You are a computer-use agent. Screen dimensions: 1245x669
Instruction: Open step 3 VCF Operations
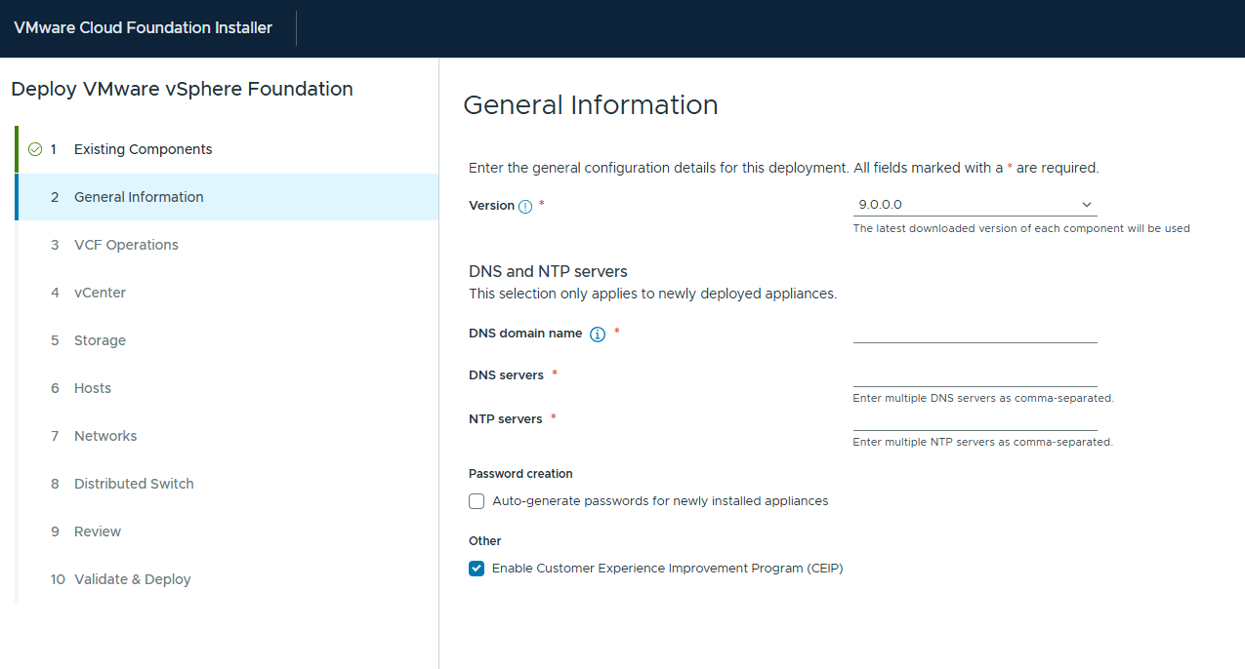(126, 245)
